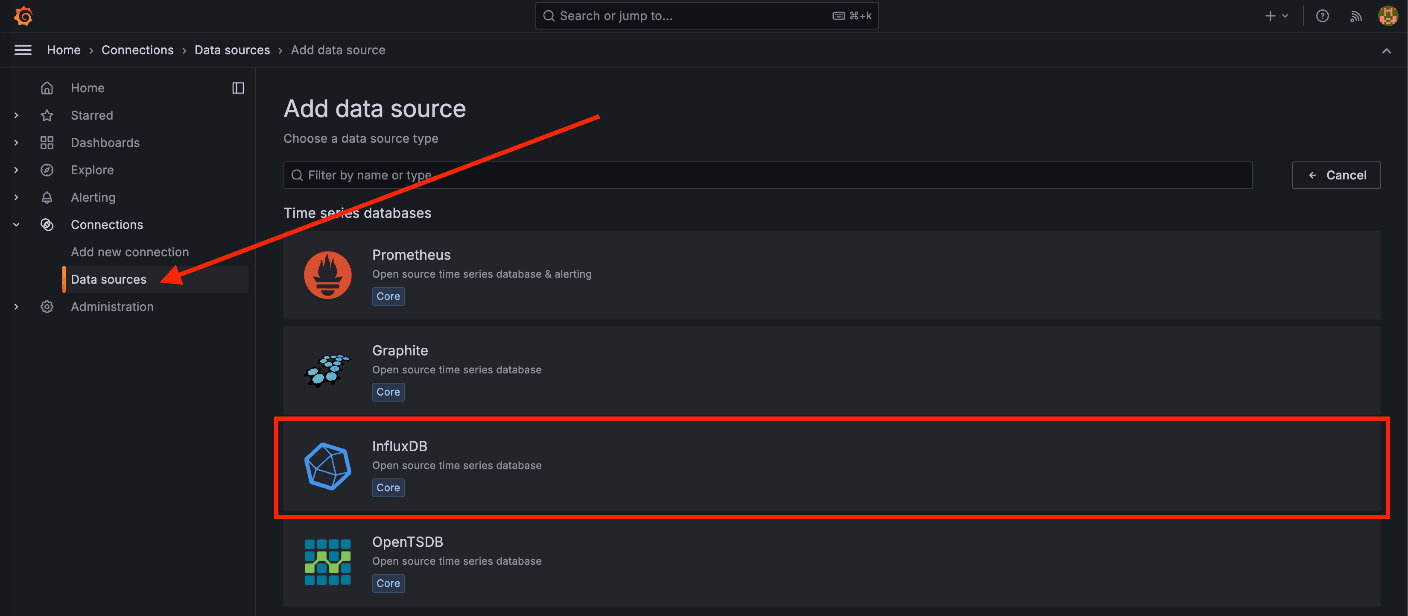Select the Prometheus data source title
Viewport: 1408px width, 616px height.
pyautogui.click(x=411, y=255)
